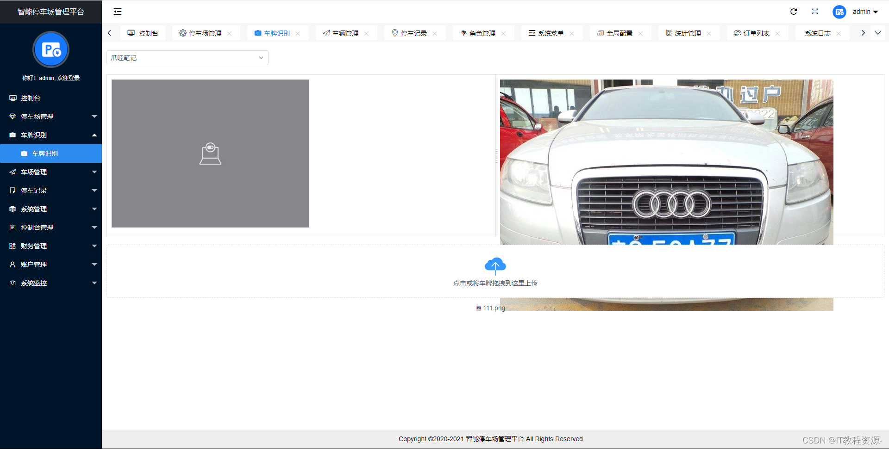Switch to the 停车场管理 tab

206,33
